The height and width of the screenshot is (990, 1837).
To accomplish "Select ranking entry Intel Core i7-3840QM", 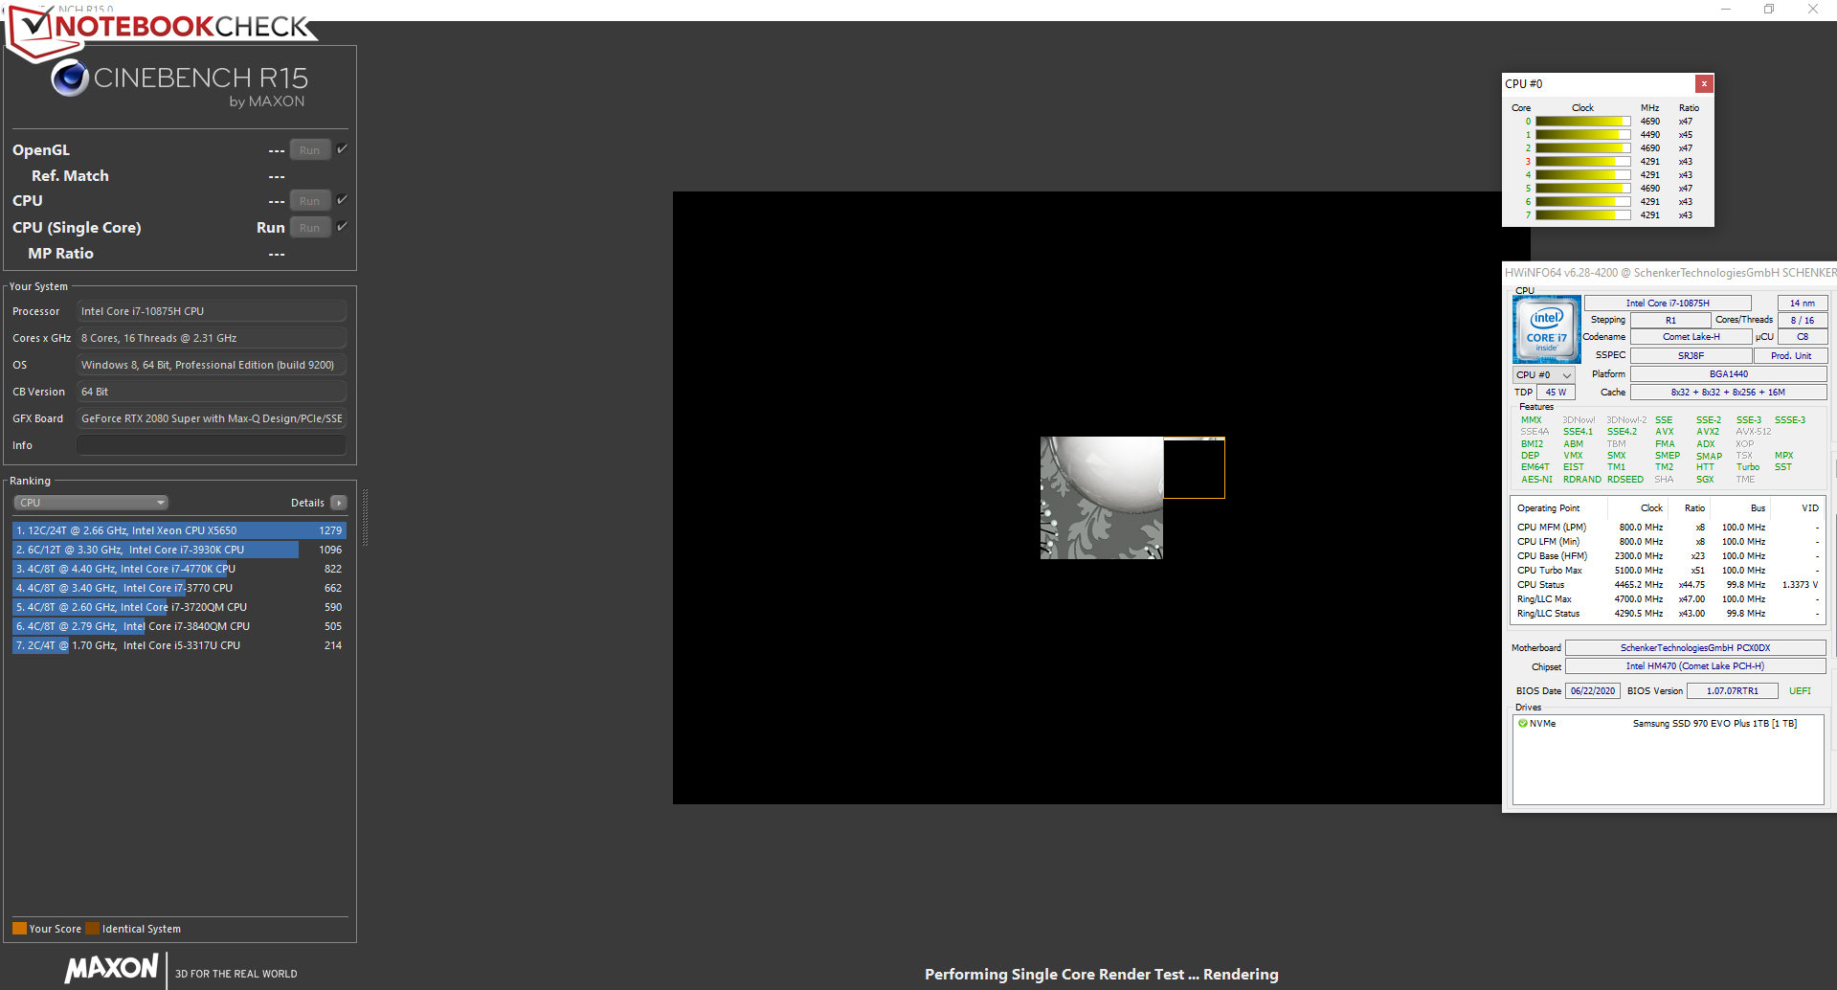I will coord(179,626).
